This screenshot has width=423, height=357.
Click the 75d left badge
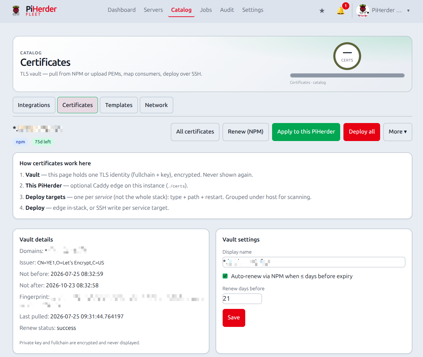click(43, 142)
